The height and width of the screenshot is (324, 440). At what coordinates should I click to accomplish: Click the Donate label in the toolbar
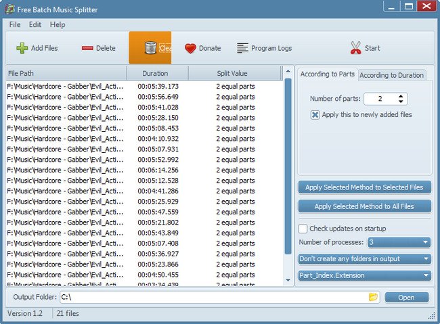coord(210,48)
